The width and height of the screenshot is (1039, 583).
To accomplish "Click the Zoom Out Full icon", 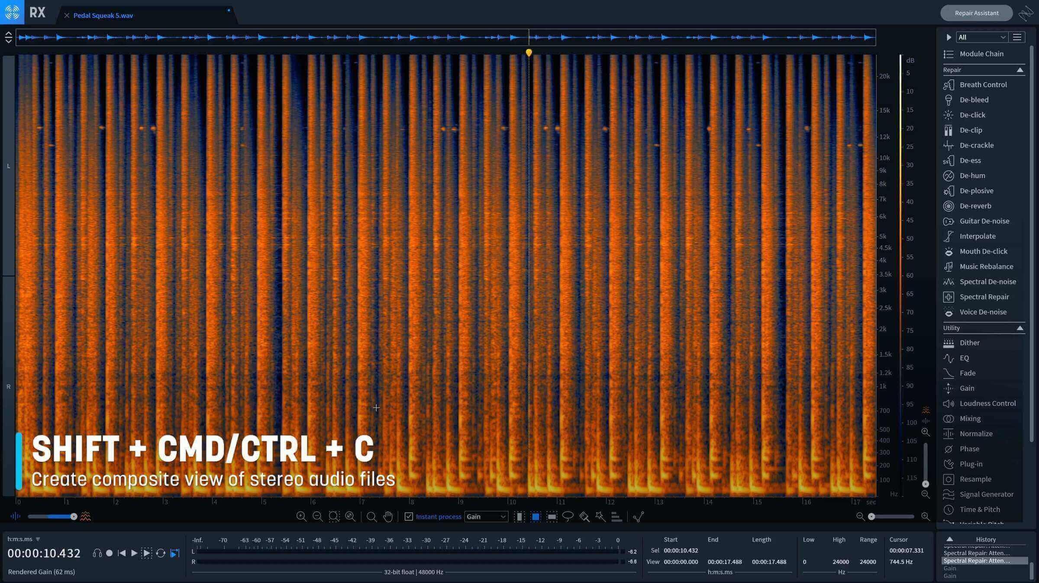I will pyautogui.click(x=350, y=516).
